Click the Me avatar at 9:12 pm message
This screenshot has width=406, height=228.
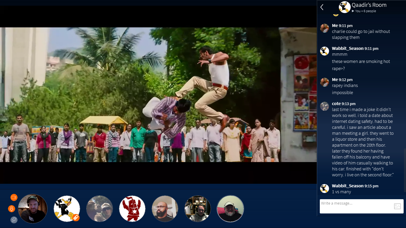[325, 82]
